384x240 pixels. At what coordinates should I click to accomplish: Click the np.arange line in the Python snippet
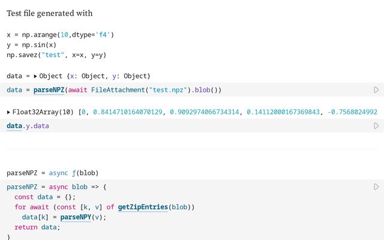pos(60,35)
